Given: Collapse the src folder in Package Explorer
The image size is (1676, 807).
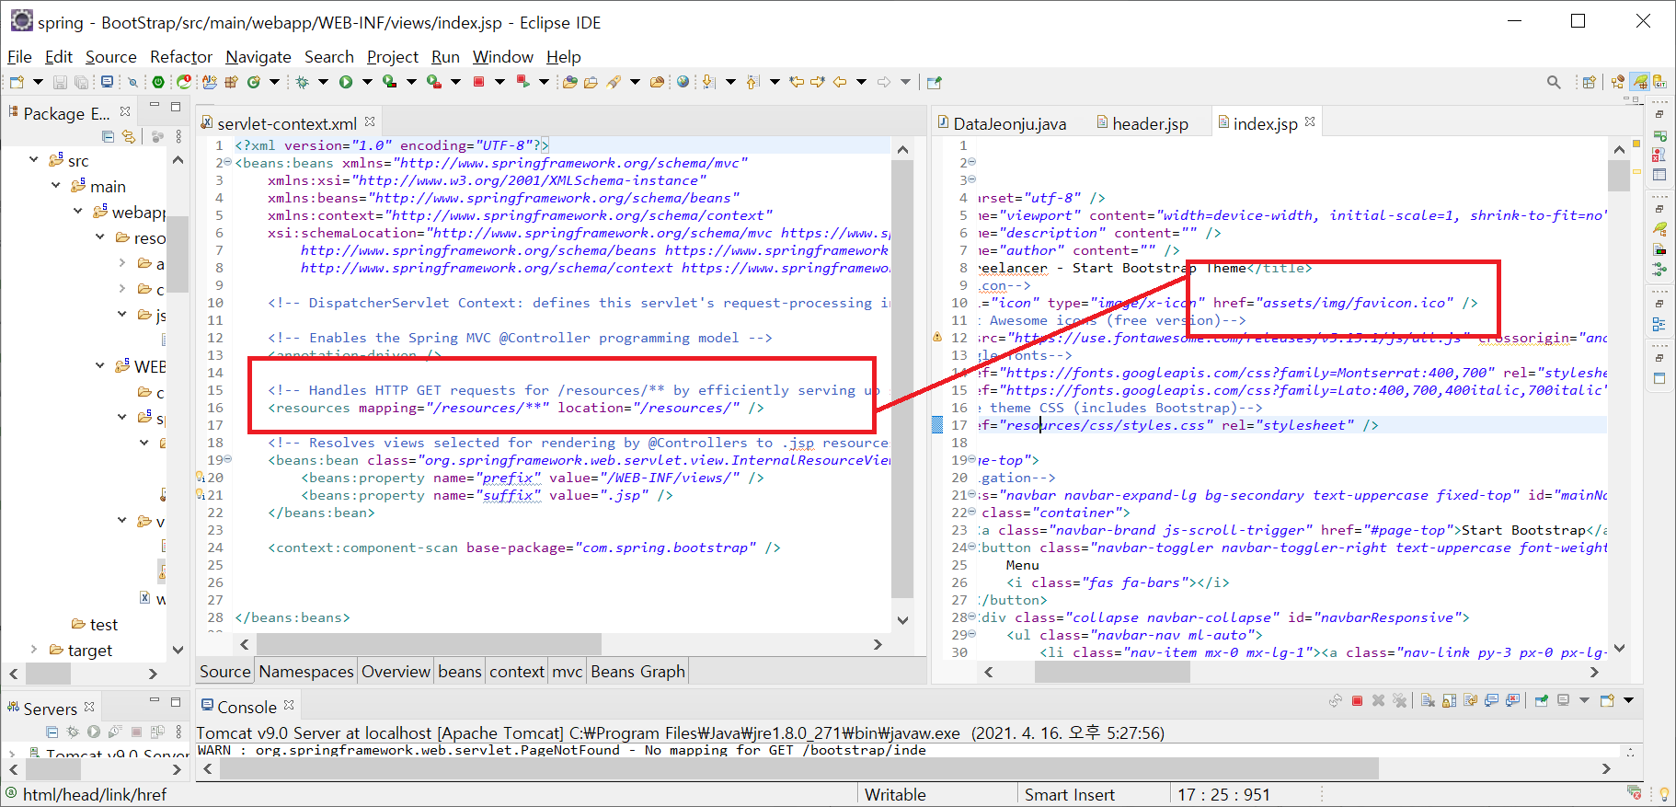Looking at the screenshot, I should coord(34,160).
